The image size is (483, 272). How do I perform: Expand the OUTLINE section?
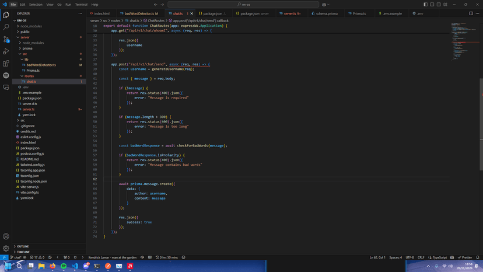click(x=23, y=246)
